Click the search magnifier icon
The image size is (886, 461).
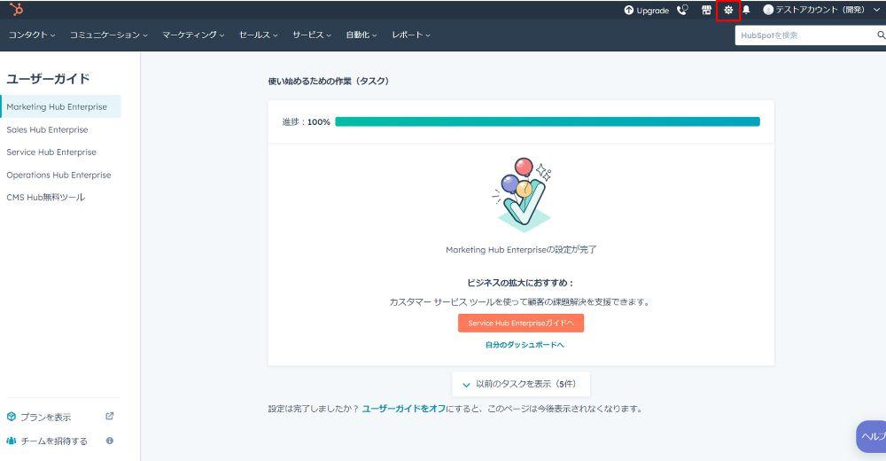pos(881,35)
